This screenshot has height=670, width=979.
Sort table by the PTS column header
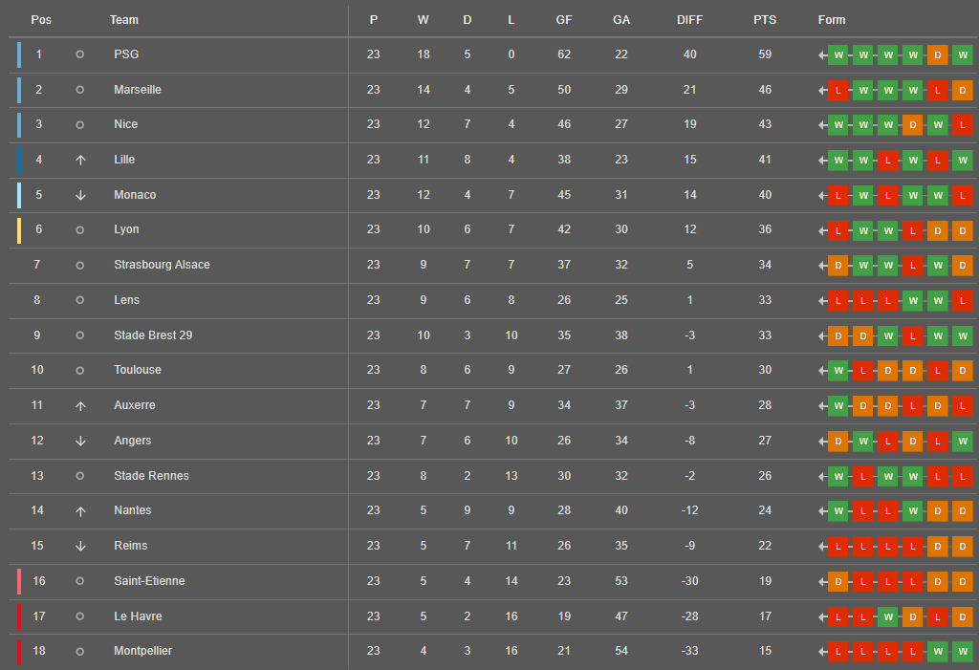[765, 20]
